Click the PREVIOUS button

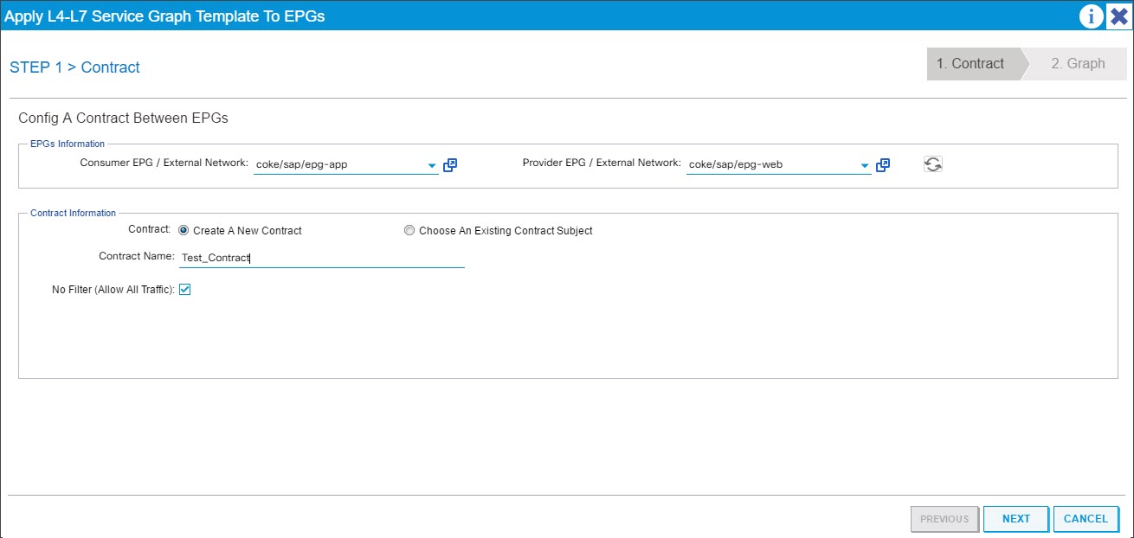tap(944, 519)
